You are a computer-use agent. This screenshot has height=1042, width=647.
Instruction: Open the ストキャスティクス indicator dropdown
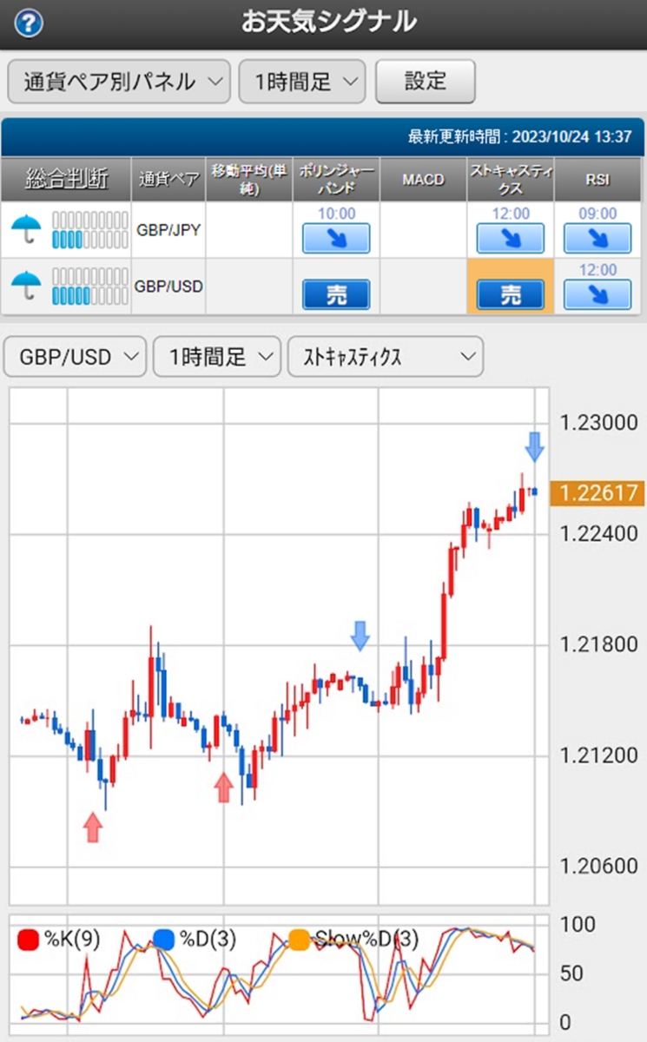pyautogui.click(x=386, y=356)
